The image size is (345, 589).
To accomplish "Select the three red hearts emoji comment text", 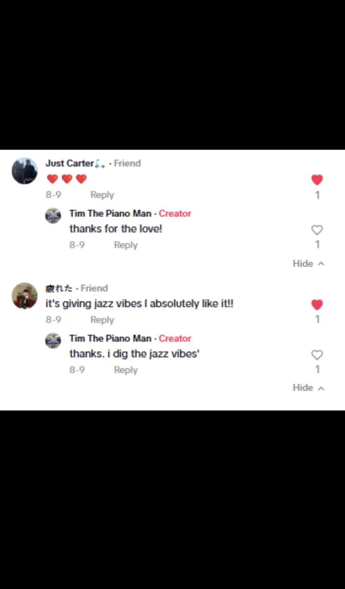I will point(67,179).
